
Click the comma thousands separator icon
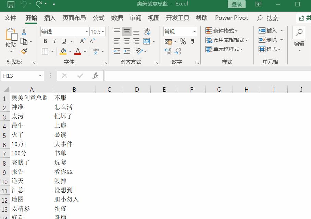pyautogui.click(x=192, y=41)
